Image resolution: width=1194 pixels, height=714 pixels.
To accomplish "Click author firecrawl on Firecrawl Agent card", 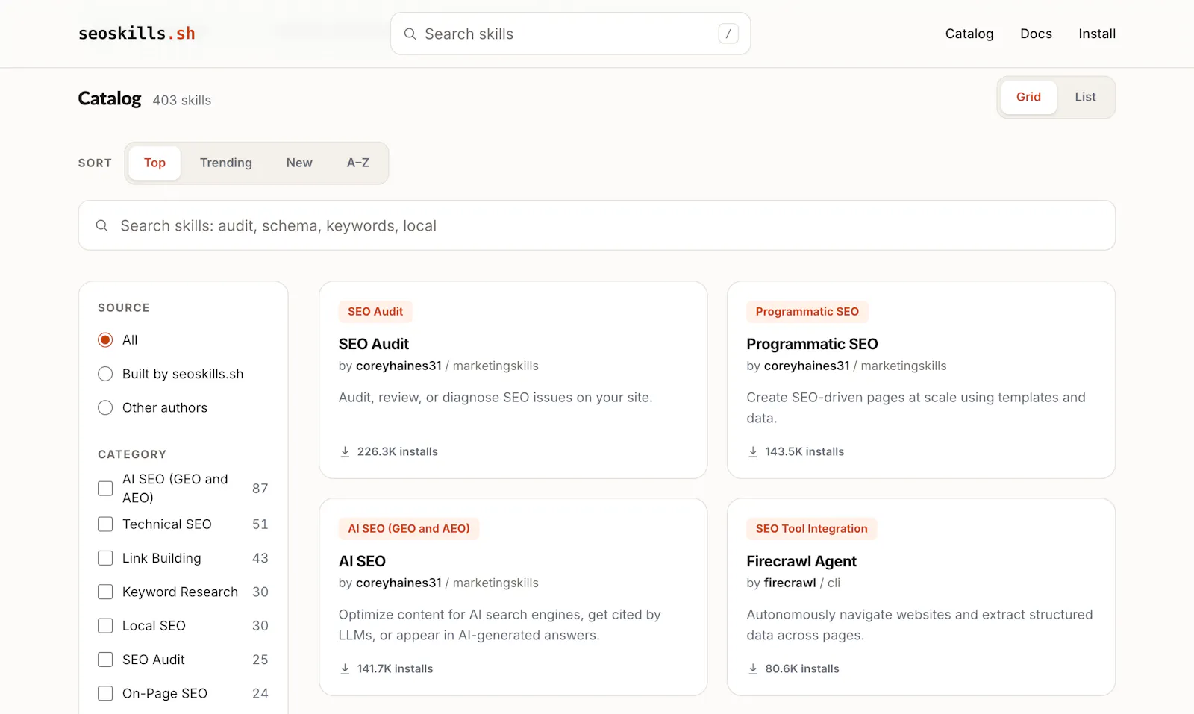I will coord(790,583).
